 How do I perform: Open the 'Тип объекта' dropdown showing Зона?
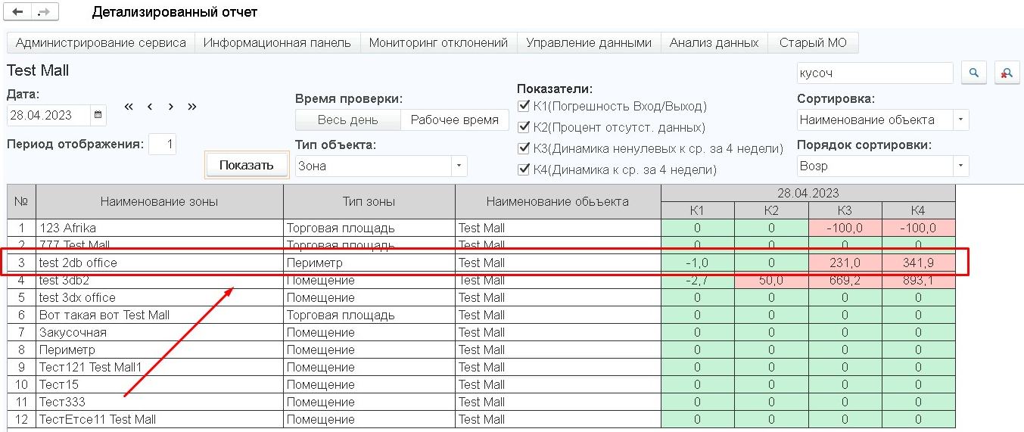click(459, 166)
